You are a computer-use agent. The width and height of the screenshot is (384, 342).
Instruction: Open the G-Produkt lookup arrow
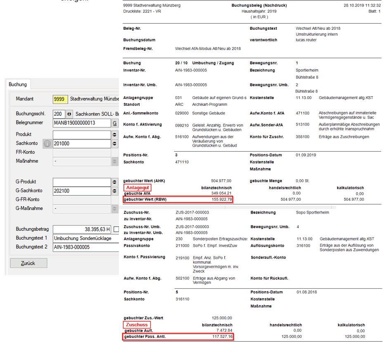(114, 182)
